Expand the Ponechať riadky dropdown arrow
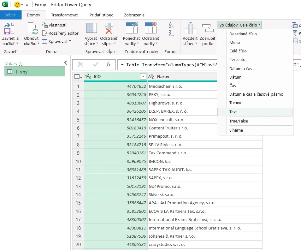 (x=138, y=43)
